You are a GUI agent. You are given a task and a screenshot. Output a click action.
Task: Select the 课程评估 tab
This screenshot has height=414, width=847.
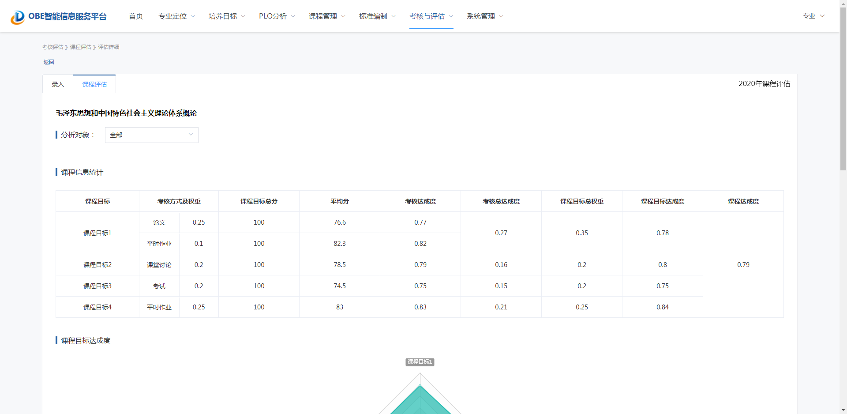[94, 84]
